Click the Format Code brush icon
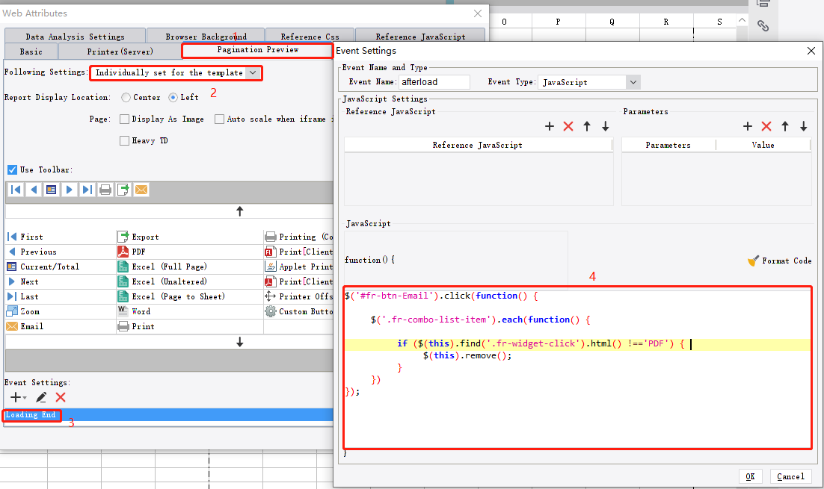Image resolution: width=824 pixels, height=489 pixels. pos(754,261)
